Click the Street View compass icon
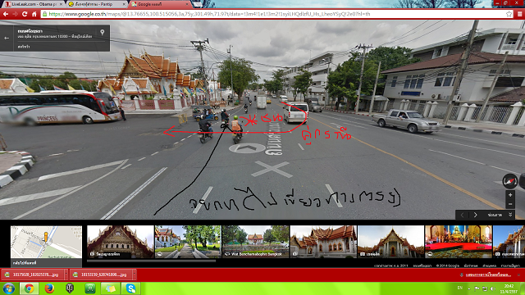Image resolution: width=525 pixels, height=295 pixels. [x=510, y=182]
